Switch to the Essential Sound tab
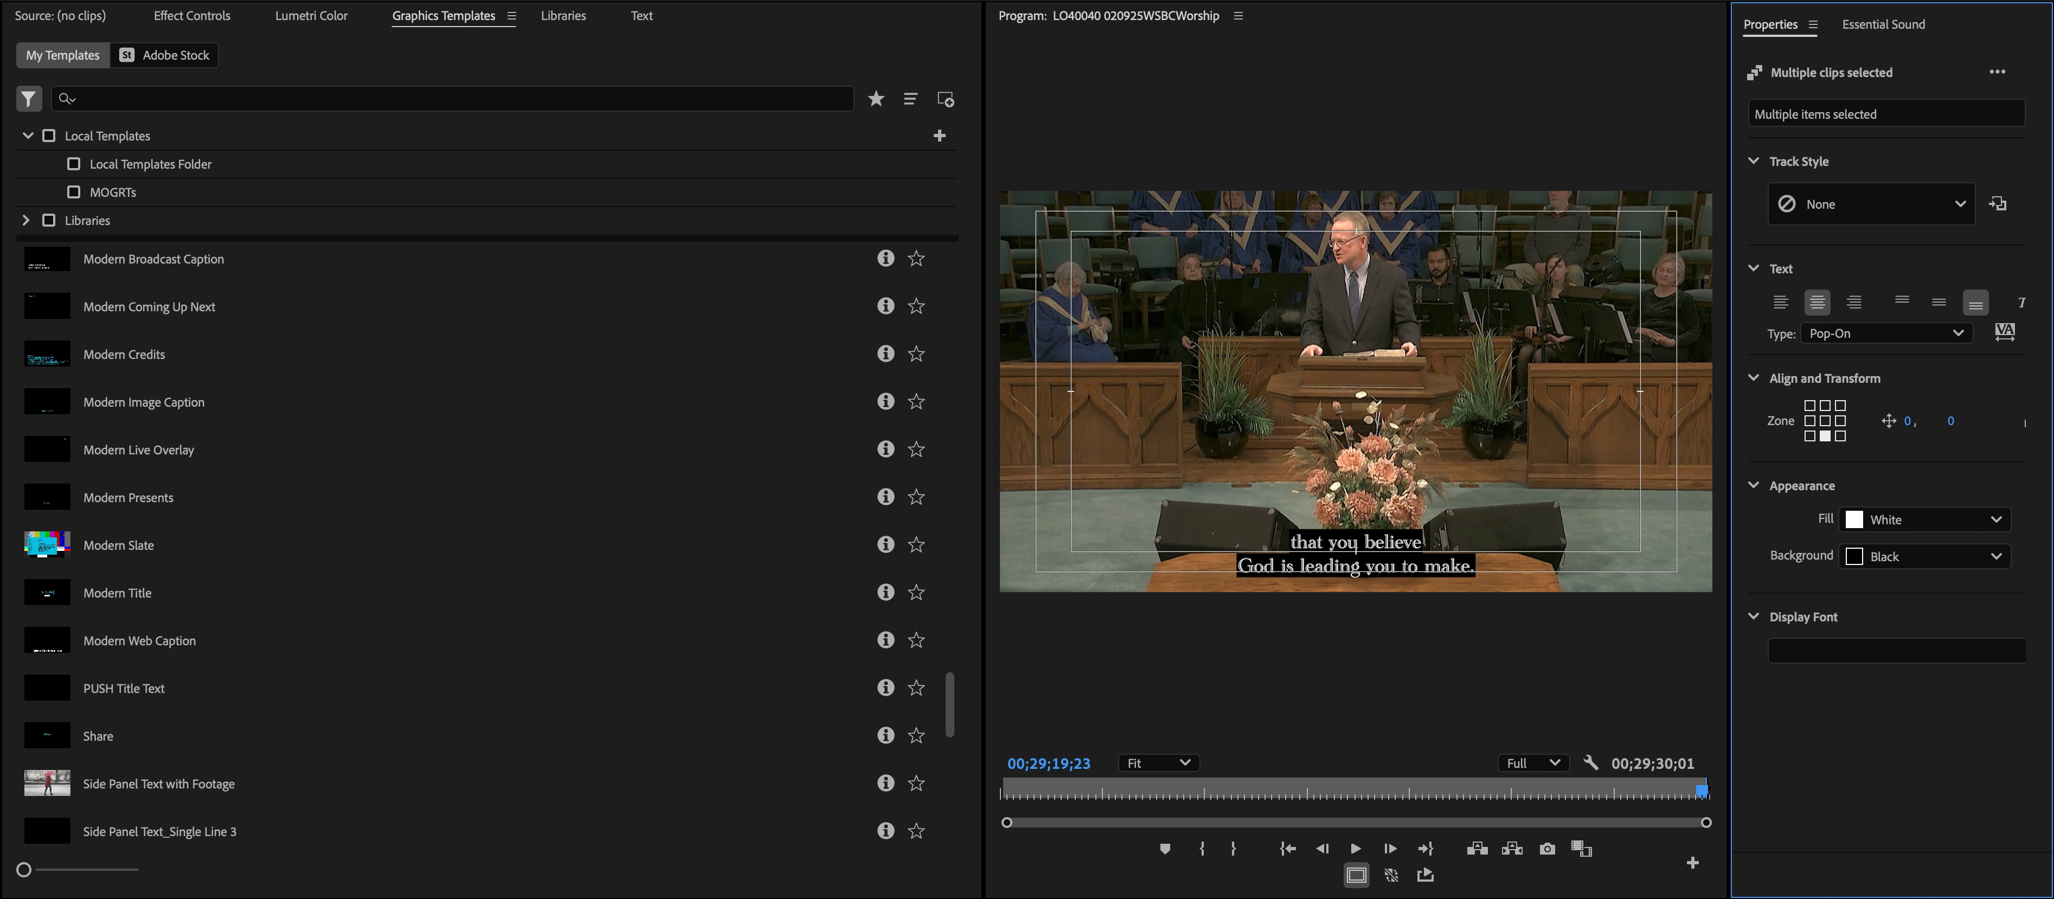The width and height of the screenshot is (2054, 899). 1883,24
